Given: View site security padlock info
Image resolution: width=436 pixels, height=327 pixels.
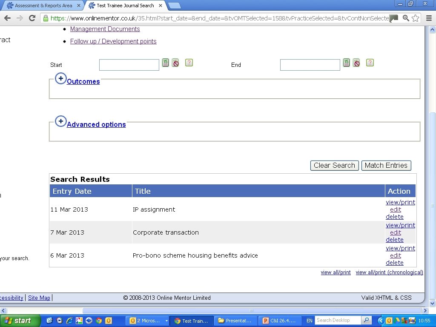Looking at the screenshot, I should pyautogui.click(x=45, y=18).
